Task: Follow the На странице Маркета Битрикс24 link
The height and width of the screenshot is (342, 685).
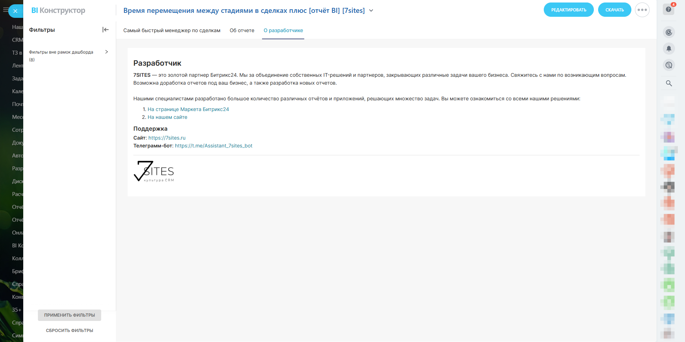Action: [x=188, y=109]
